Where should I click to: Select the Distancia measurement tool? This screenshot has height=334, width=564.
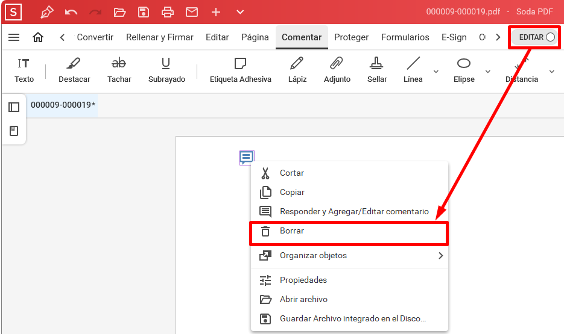(x=522, y=70)
